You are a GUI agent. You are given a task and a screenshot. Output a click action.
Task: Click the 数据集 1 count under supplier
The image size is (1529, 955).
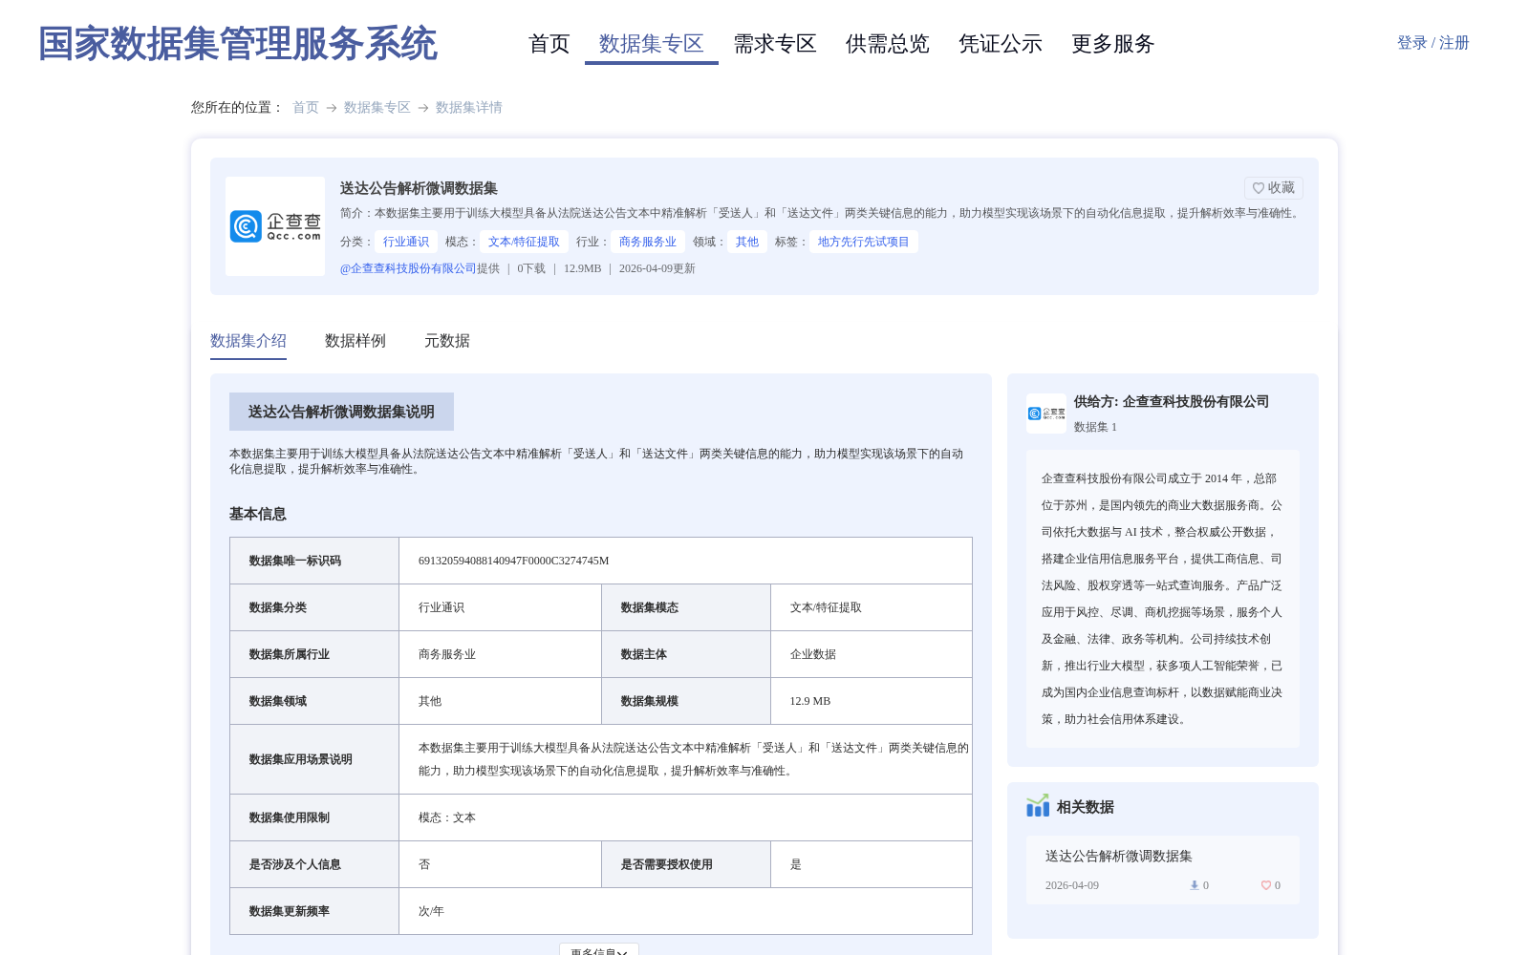pyautogui.click(x=1095, y=427)
